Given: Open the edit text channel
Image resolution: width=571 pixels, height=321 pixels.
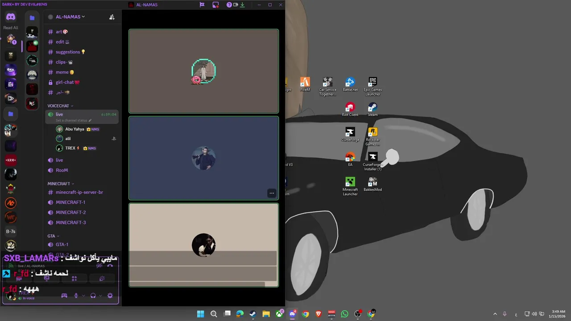Looking at the screenshot, I should (x=83, y=42).
